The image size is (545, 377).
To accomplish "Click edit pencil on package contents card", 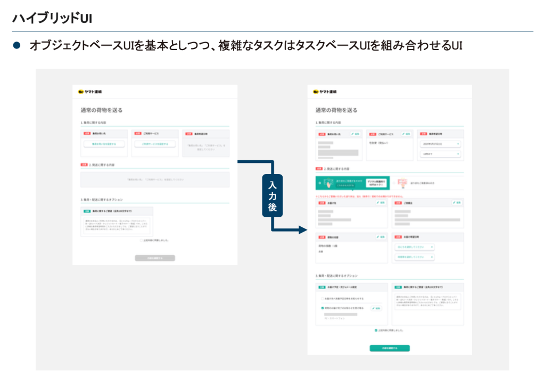I will point(380,236).
